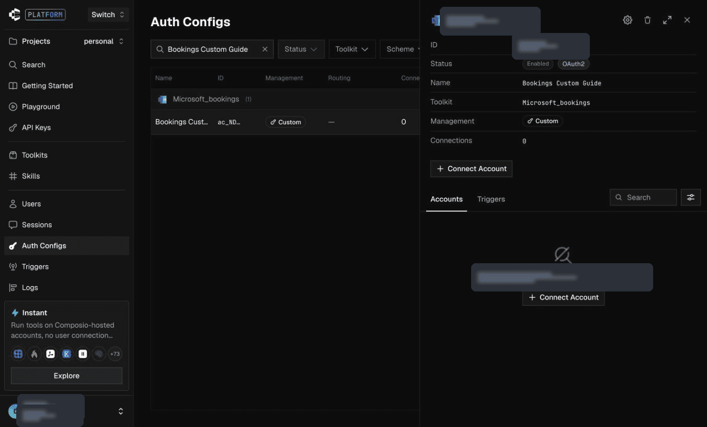Image resolution: width=707 pixels, height=427 pixels.
Task: Click the ac_ND... ID cell
Action: 229,122
